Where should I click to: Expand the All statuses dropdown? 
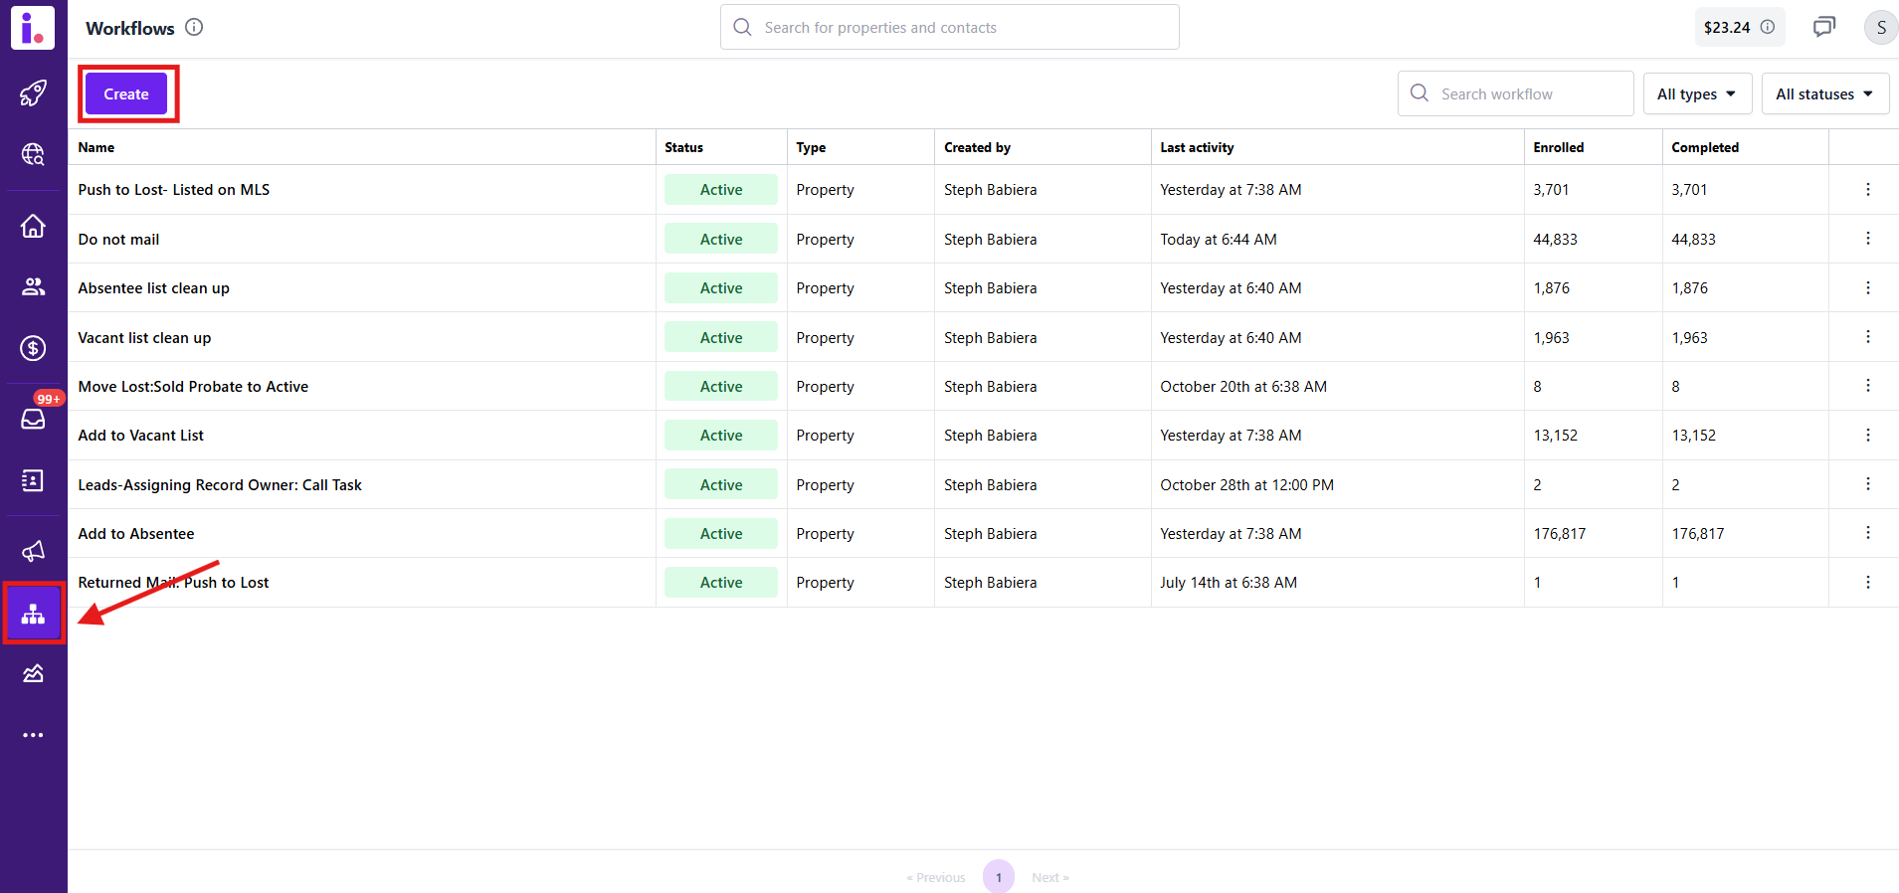[x=1824, y=94]
